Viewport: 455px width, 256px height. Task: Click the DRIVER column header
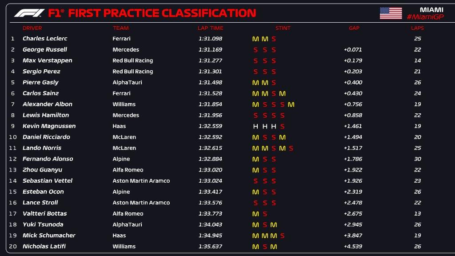(32, 28)
